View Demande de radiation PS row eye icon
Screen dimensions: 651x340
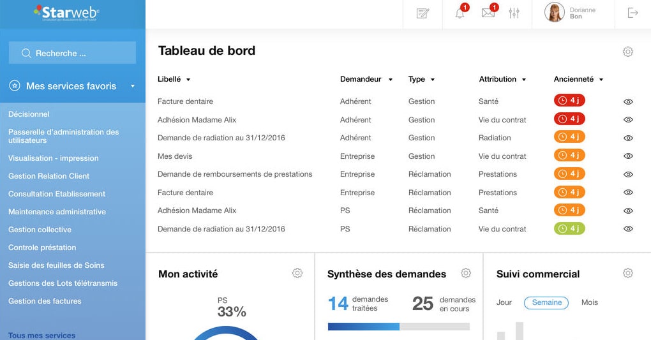coord(628,229)
